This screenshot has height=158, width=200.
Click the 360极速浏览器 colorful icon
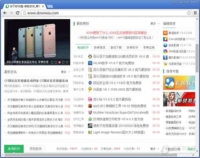tap(165, 51)
